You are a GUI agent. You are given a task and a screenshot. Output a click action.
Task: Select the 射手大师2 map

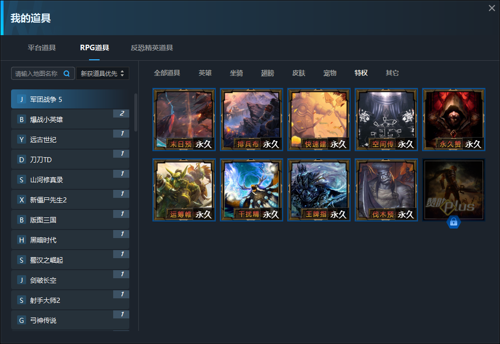[x=70, y=300]
